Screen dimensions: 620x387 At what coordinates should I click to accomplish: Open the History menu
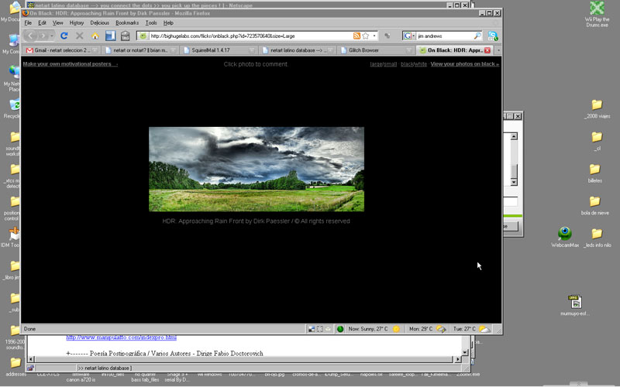pyautogui.click(x=77, y=23)
